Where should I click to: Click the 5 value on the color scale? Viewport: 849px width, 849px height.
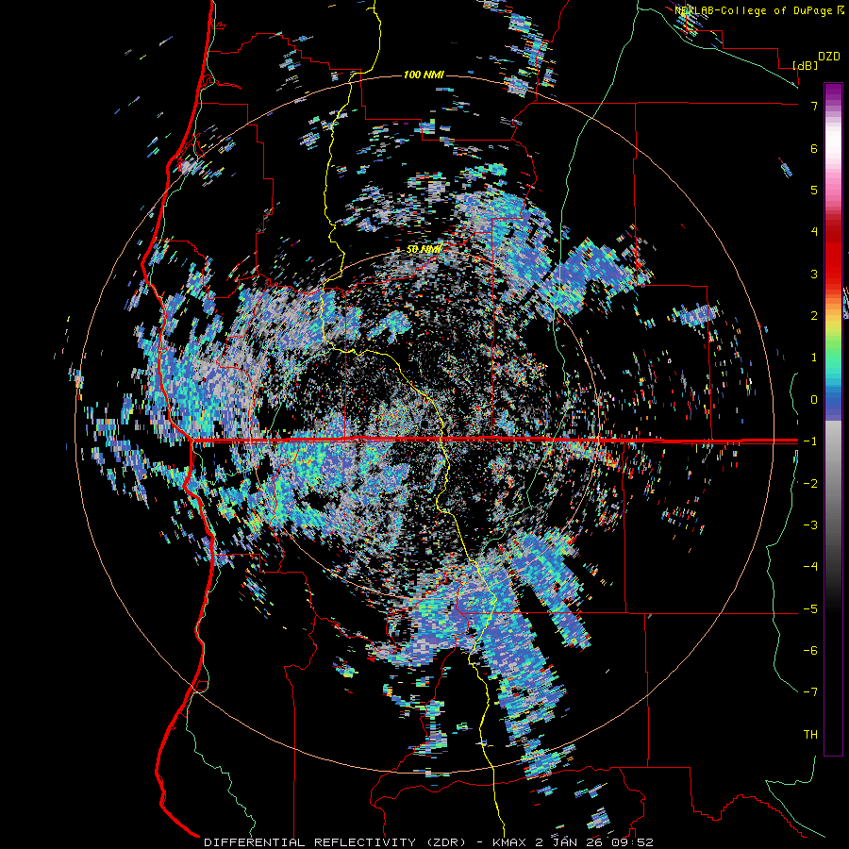pos(814,190)
